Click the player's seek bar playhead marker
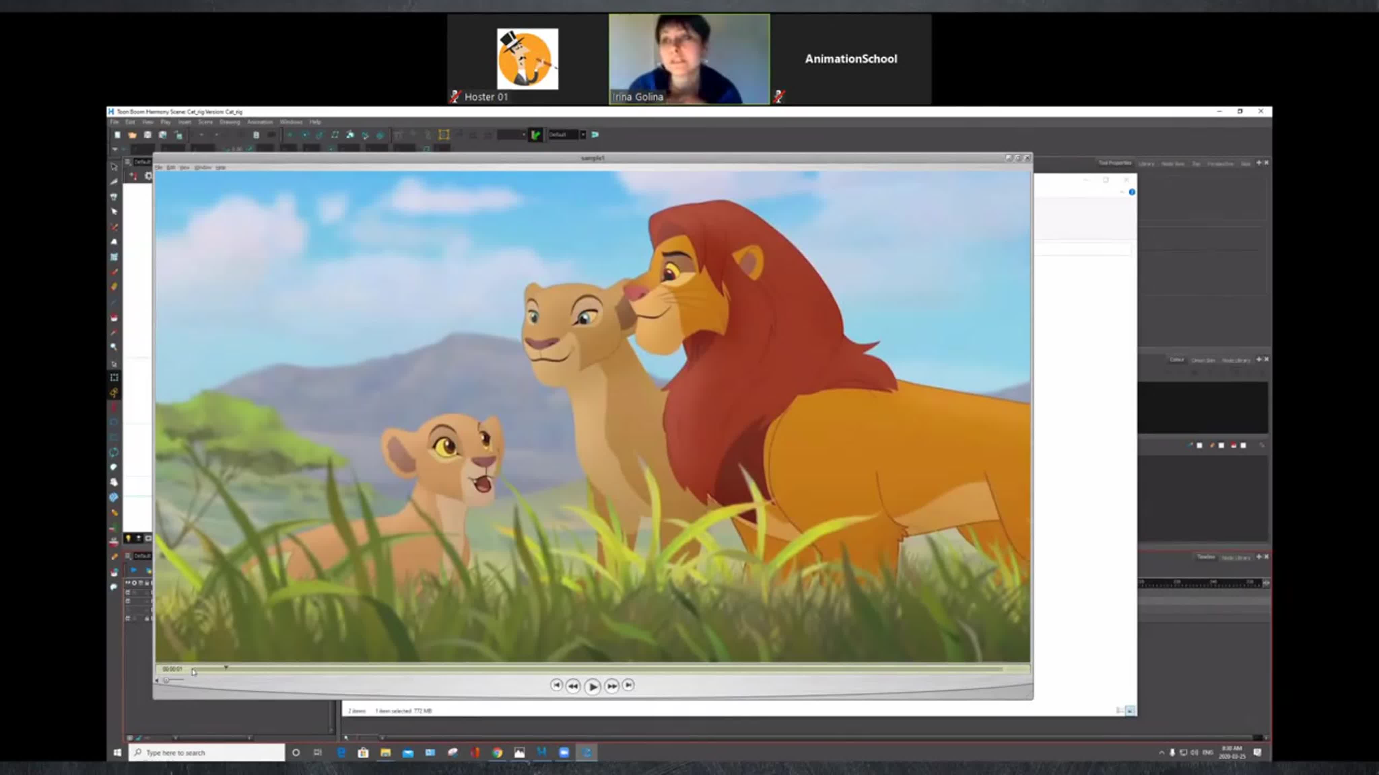Viewport: 1379px width, 775px height. coord(226,667)
